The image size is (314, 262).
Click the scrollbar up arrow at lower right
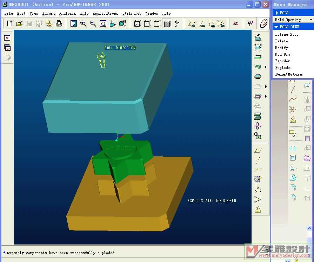[309, 228]
